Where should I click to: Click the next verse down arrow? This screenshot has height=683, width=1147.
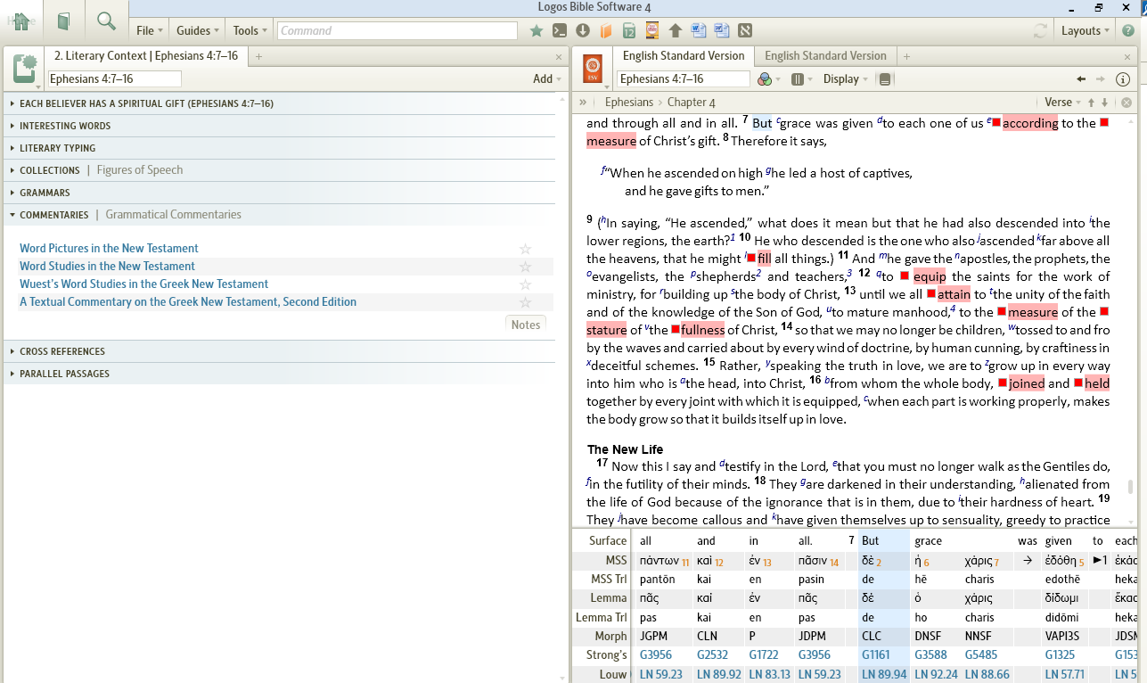[x=1105, y=103]
